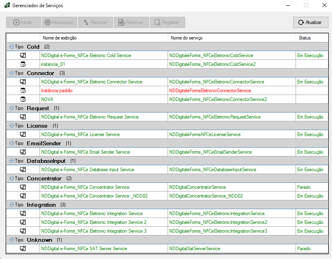Collapse the Concentrator type group
Image resolution: width=332 pixels, height=259 pixels.
click(x=11, y=178)
